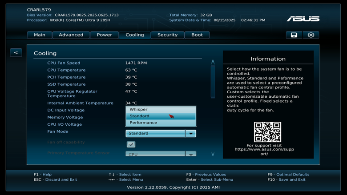The image size is (347, 195).
Task: Click the Version 2.22.0059 copyright line
Action: pyautogui.click(x=173, y=187)
